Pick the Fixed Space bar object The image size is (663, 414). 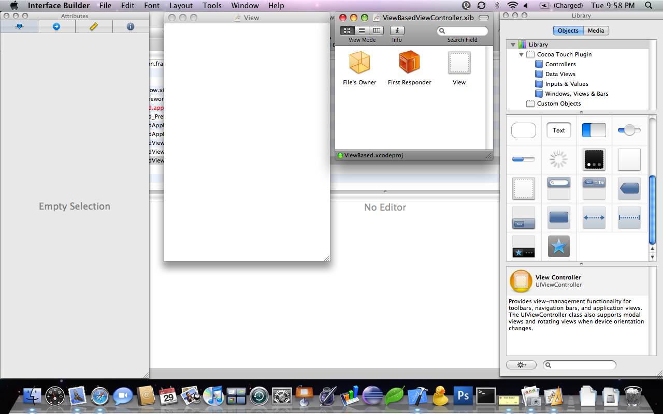[629, 217]
